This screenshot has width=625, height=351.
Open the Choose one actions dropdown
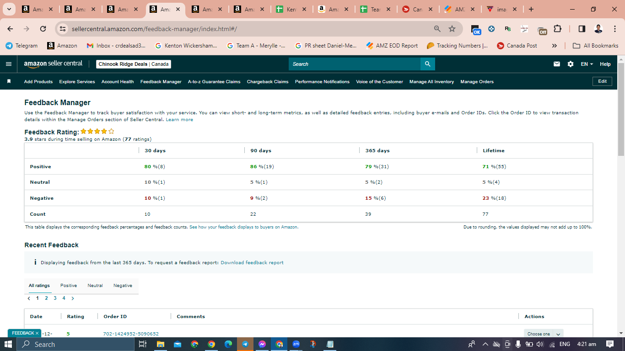(x=544, y=334)
